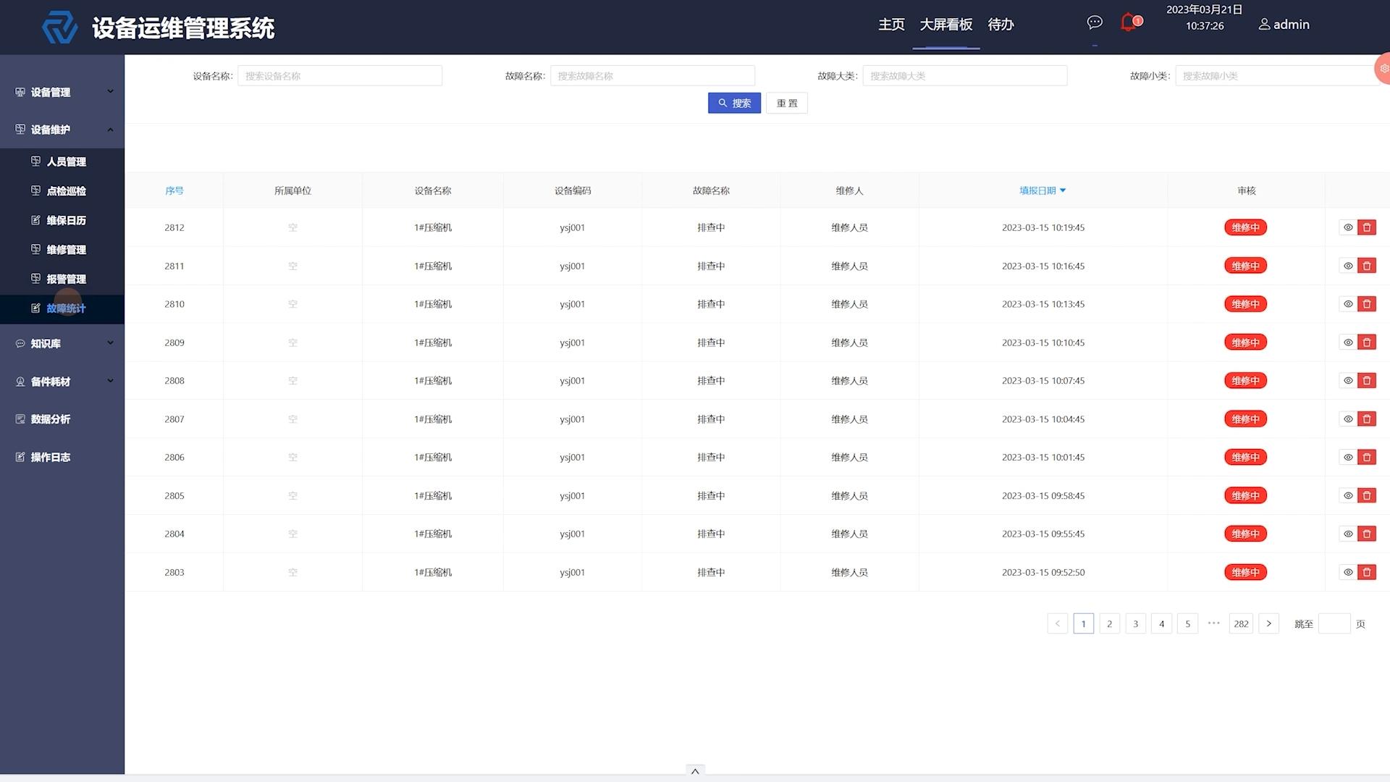Open 人员管理 submenu item

(62, 161)
